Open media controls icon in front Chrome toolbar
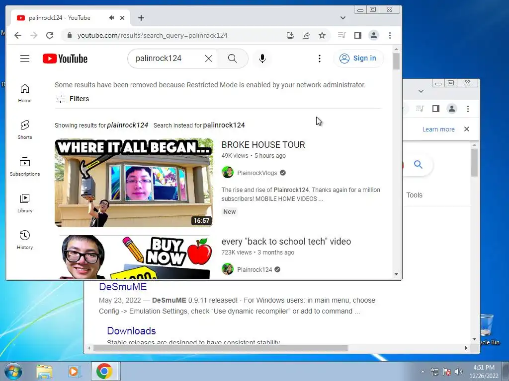509x381 pixels. click(341, 35)
